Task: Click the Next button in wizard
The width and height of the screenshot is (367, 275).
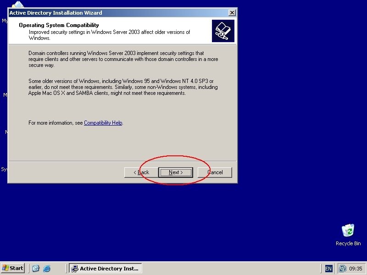Action: 176,172
